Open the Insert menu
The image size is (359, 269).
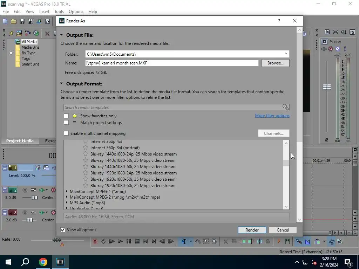tap(44, 12)
